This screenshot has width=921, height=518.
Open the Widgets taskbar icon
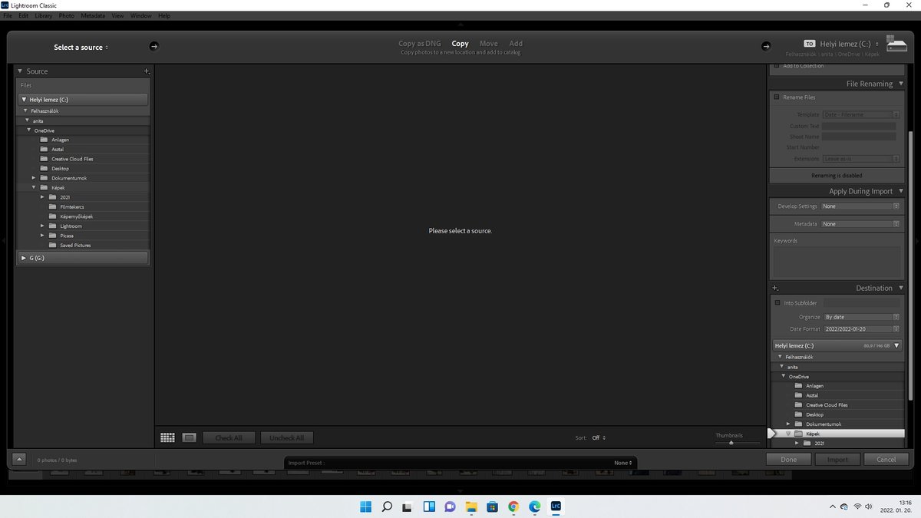point(429,506)
